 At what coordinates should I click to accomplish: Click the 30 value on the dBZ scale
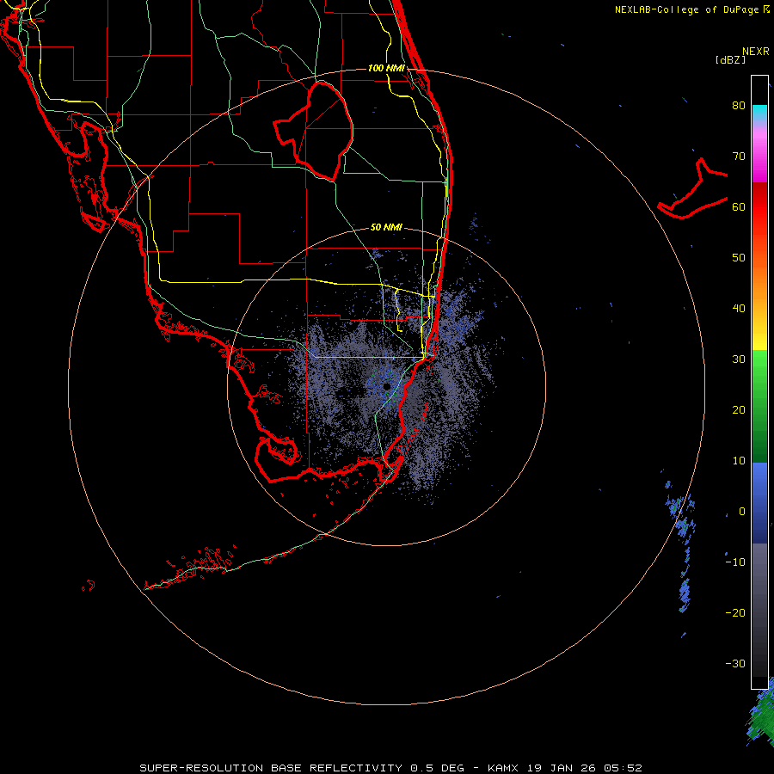point(739,359)
